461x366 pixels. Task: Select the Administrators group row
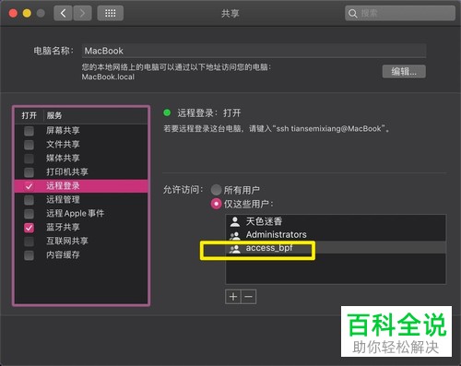click(336, 234)
